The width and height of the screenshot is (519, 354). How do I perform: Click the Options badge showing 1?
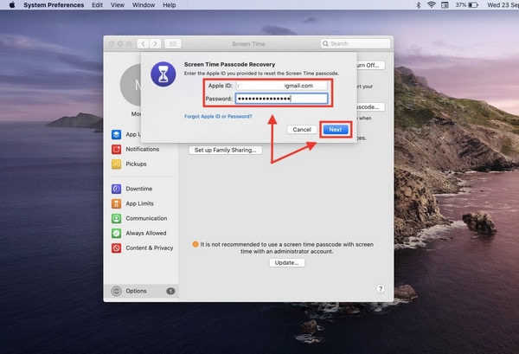(x=170, y=291)
